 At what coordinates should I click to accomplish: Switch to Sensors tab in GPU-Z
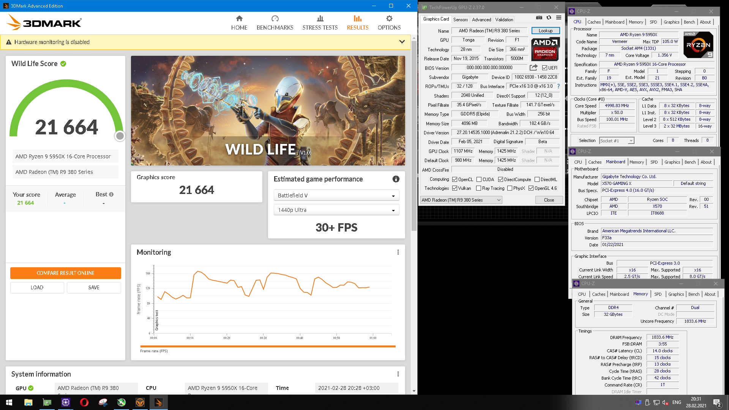tap(460, 20)
